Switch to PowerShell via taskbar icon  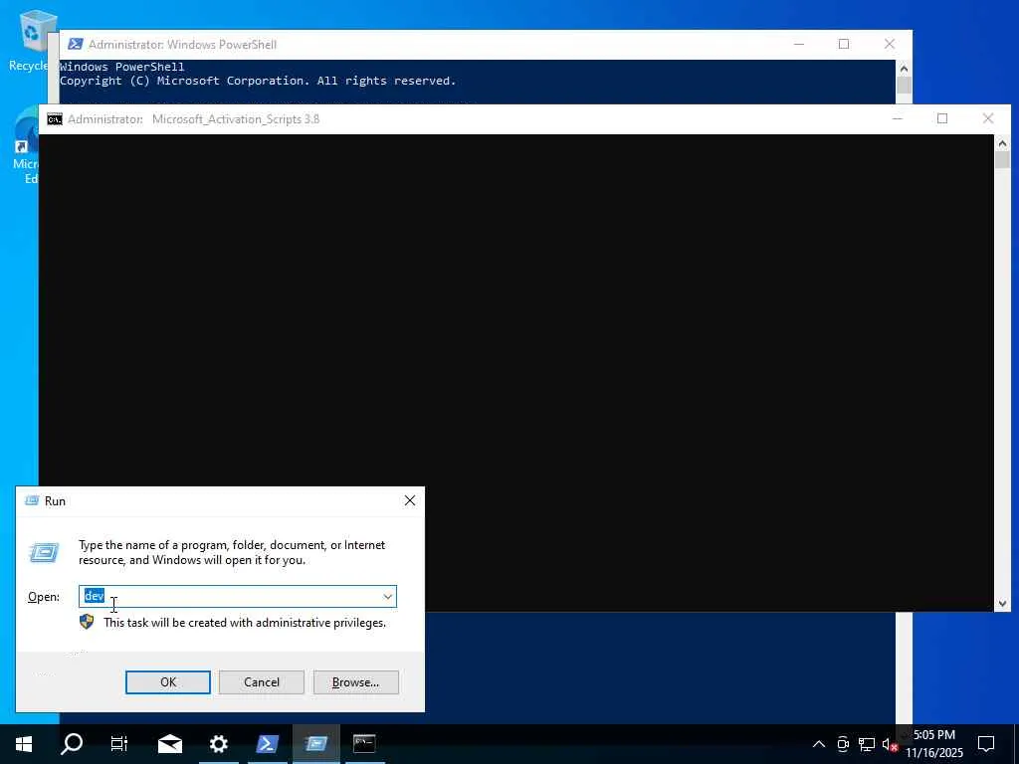click(267, 744)
